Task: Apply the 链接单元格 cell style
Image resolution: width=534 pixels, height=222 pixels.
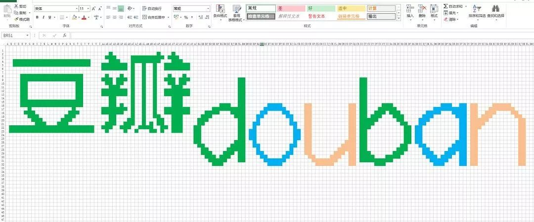Action: tap(351, 16)
